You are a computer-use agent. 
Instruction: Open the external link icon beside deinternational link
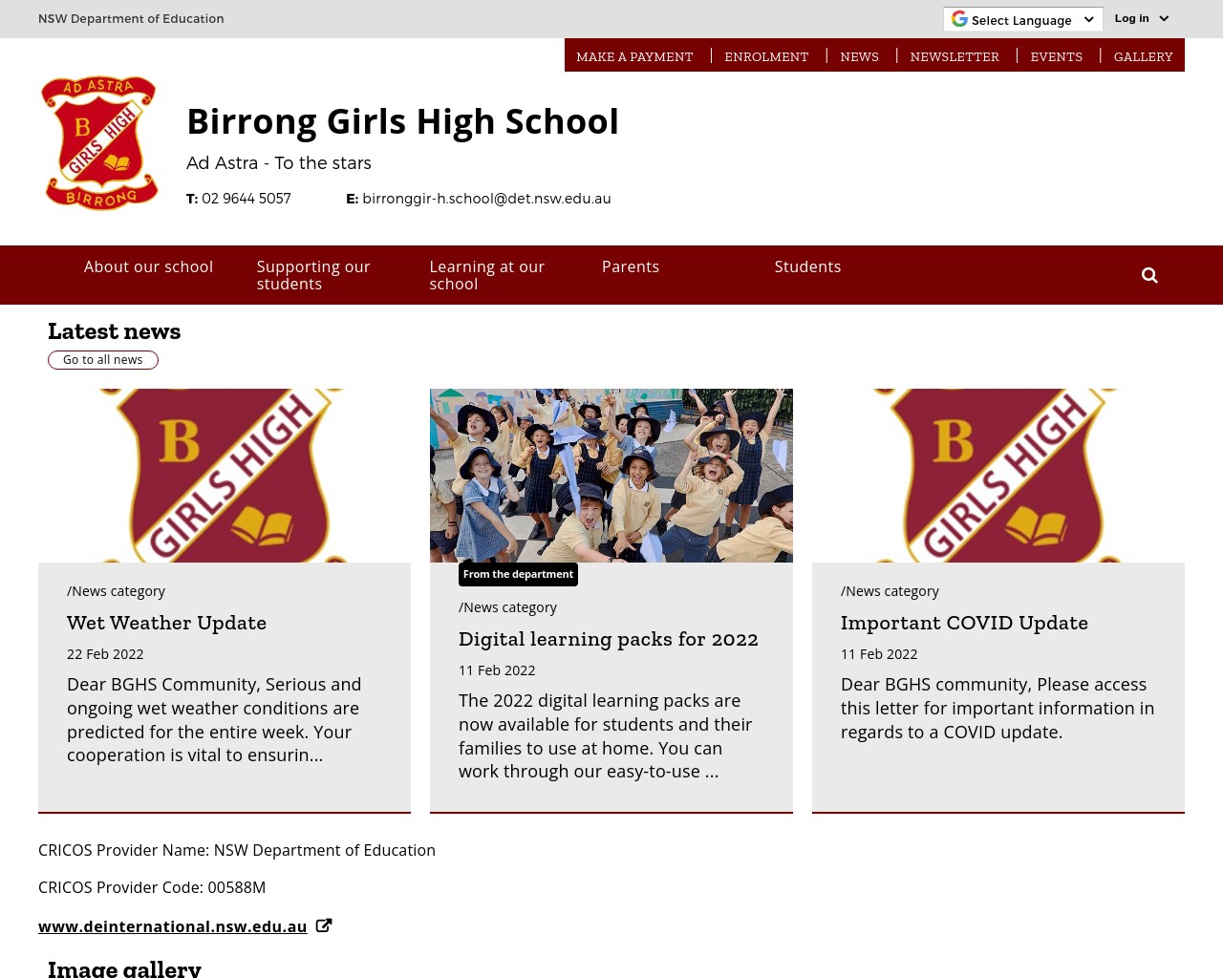(324, 925)
